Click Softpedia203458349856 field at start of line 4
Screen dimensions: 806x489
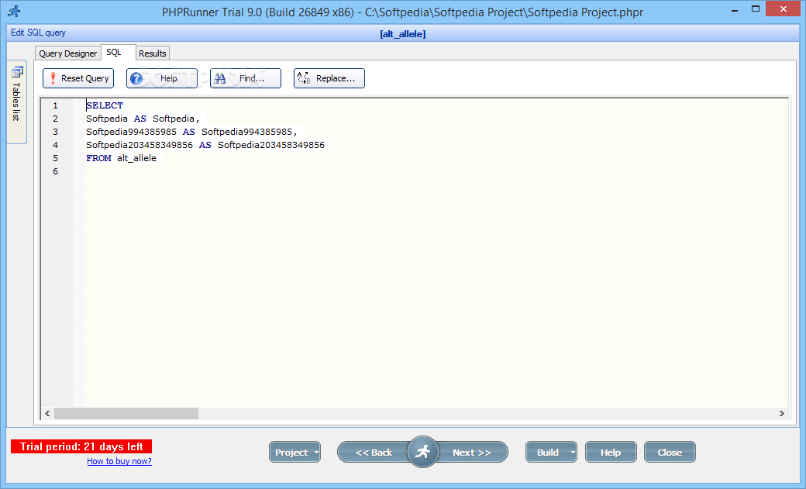click(x=139, y=145)
